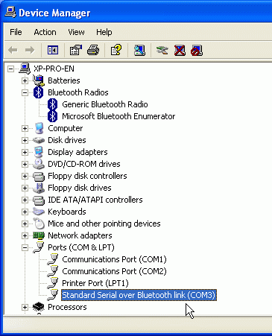Click the Network adapters category icon
The image size is (272, 336).
pos(39,235)
